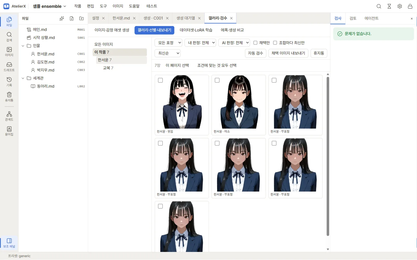Switch to the 생성 대기열 tab

186,18
